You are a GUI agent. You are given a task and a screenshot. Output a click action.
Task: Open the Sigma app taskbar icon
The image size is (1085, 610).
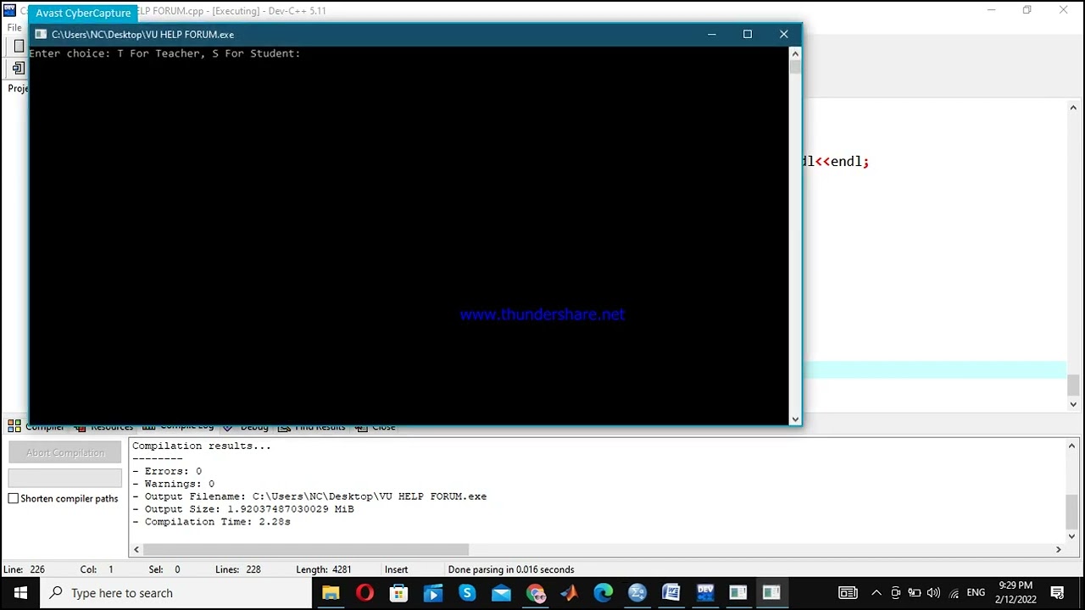pos(637,593)
